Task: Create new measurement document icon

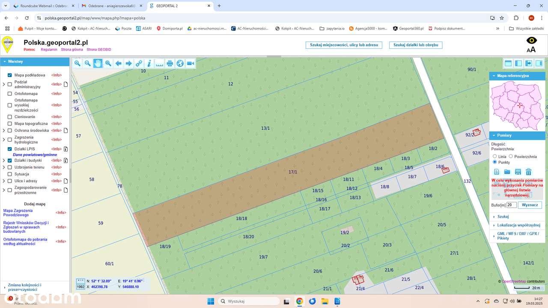Action: click(x=497, y=172)
